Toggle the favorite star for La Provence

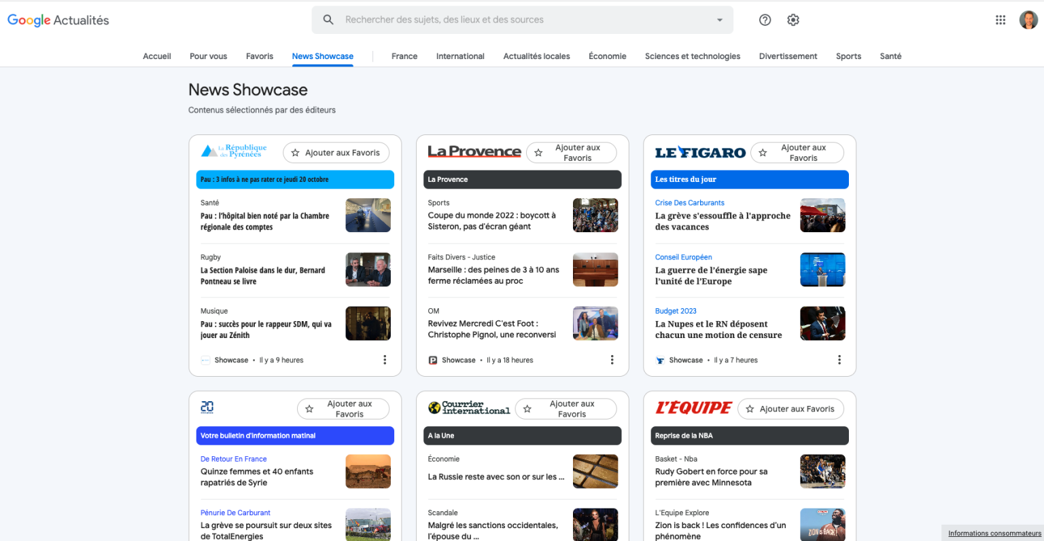[x=536, y=153]
